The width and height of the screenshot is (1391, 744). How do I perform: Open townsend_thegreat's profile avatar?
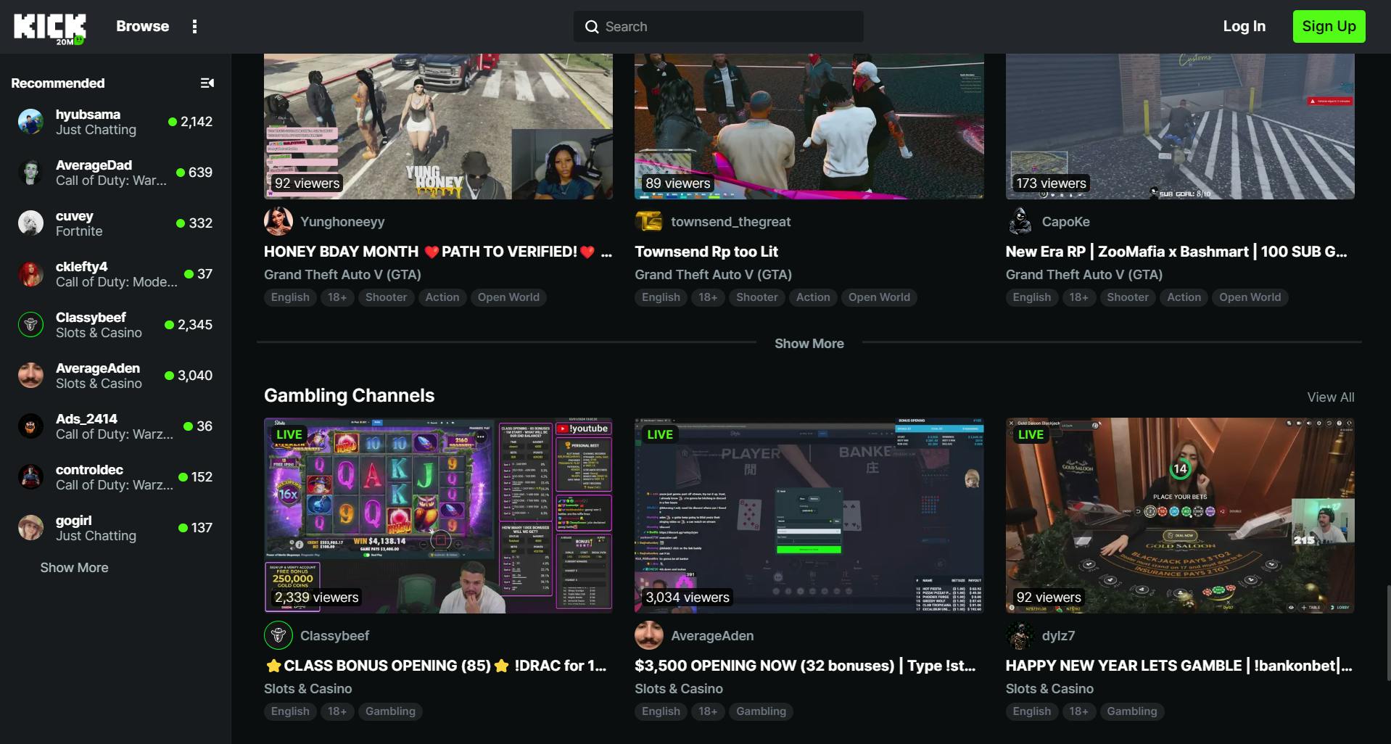(649, 222)
